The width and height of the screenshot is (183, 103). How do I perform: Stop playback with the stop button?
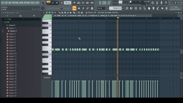click(x=57, y=3)
